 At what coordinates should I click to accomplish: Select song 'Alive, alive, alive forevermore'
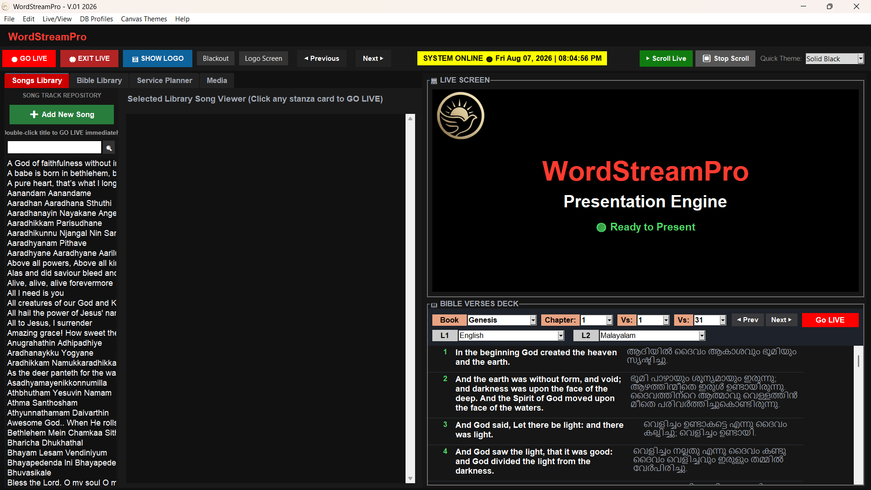[60, 283]
